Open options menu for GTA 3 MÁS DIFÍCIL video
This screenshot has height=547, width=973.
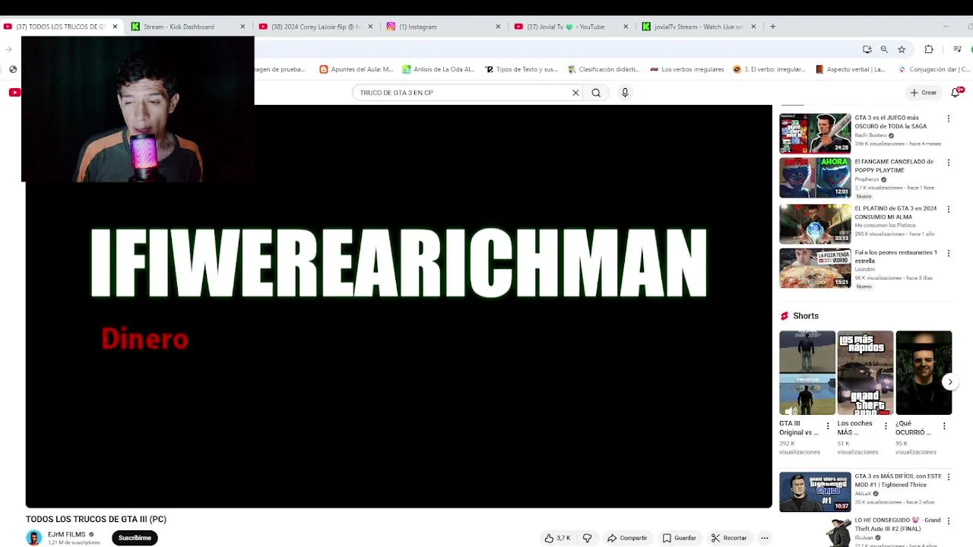[x=948, y=477]
